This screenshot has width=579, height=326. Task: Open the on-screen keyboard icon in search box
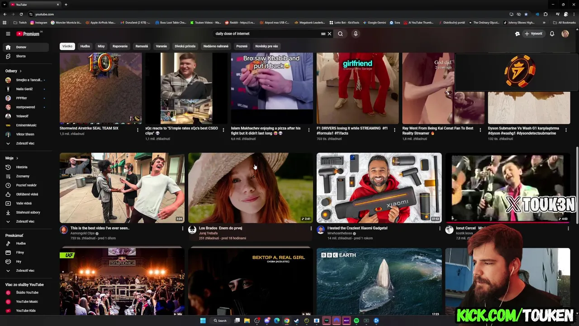tap(323, 34)
